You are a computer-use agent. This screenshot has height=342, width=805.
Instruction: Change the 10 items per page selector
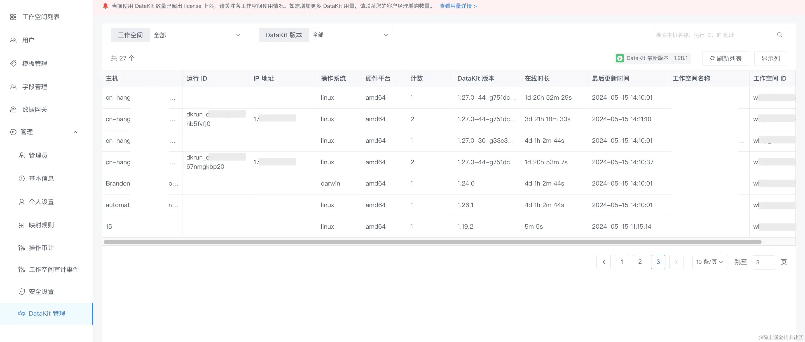(710, 262)
